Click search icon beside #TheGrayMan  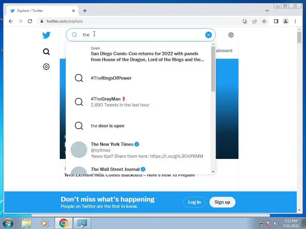(x=79, y=102)
